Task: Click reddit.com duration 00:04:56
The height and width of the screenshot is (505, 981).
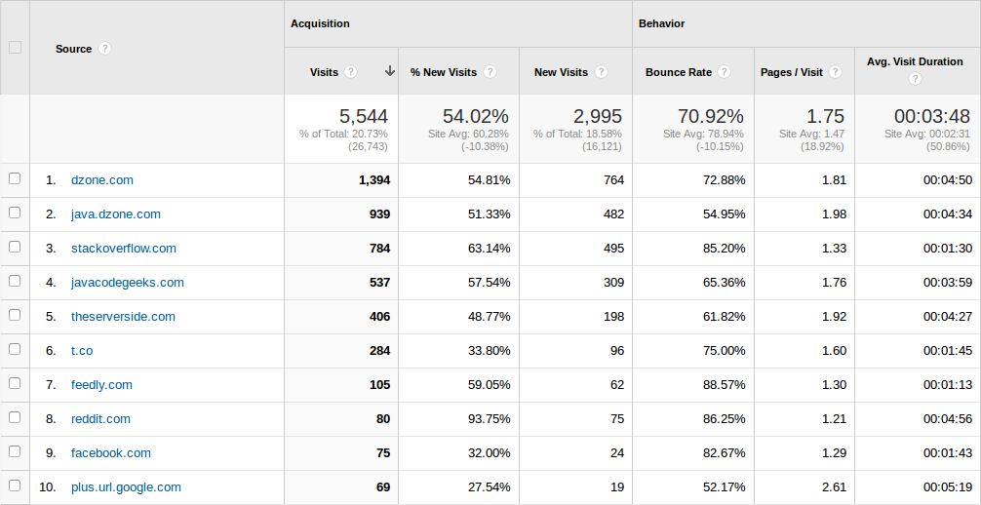Action: tap(948, 418)
